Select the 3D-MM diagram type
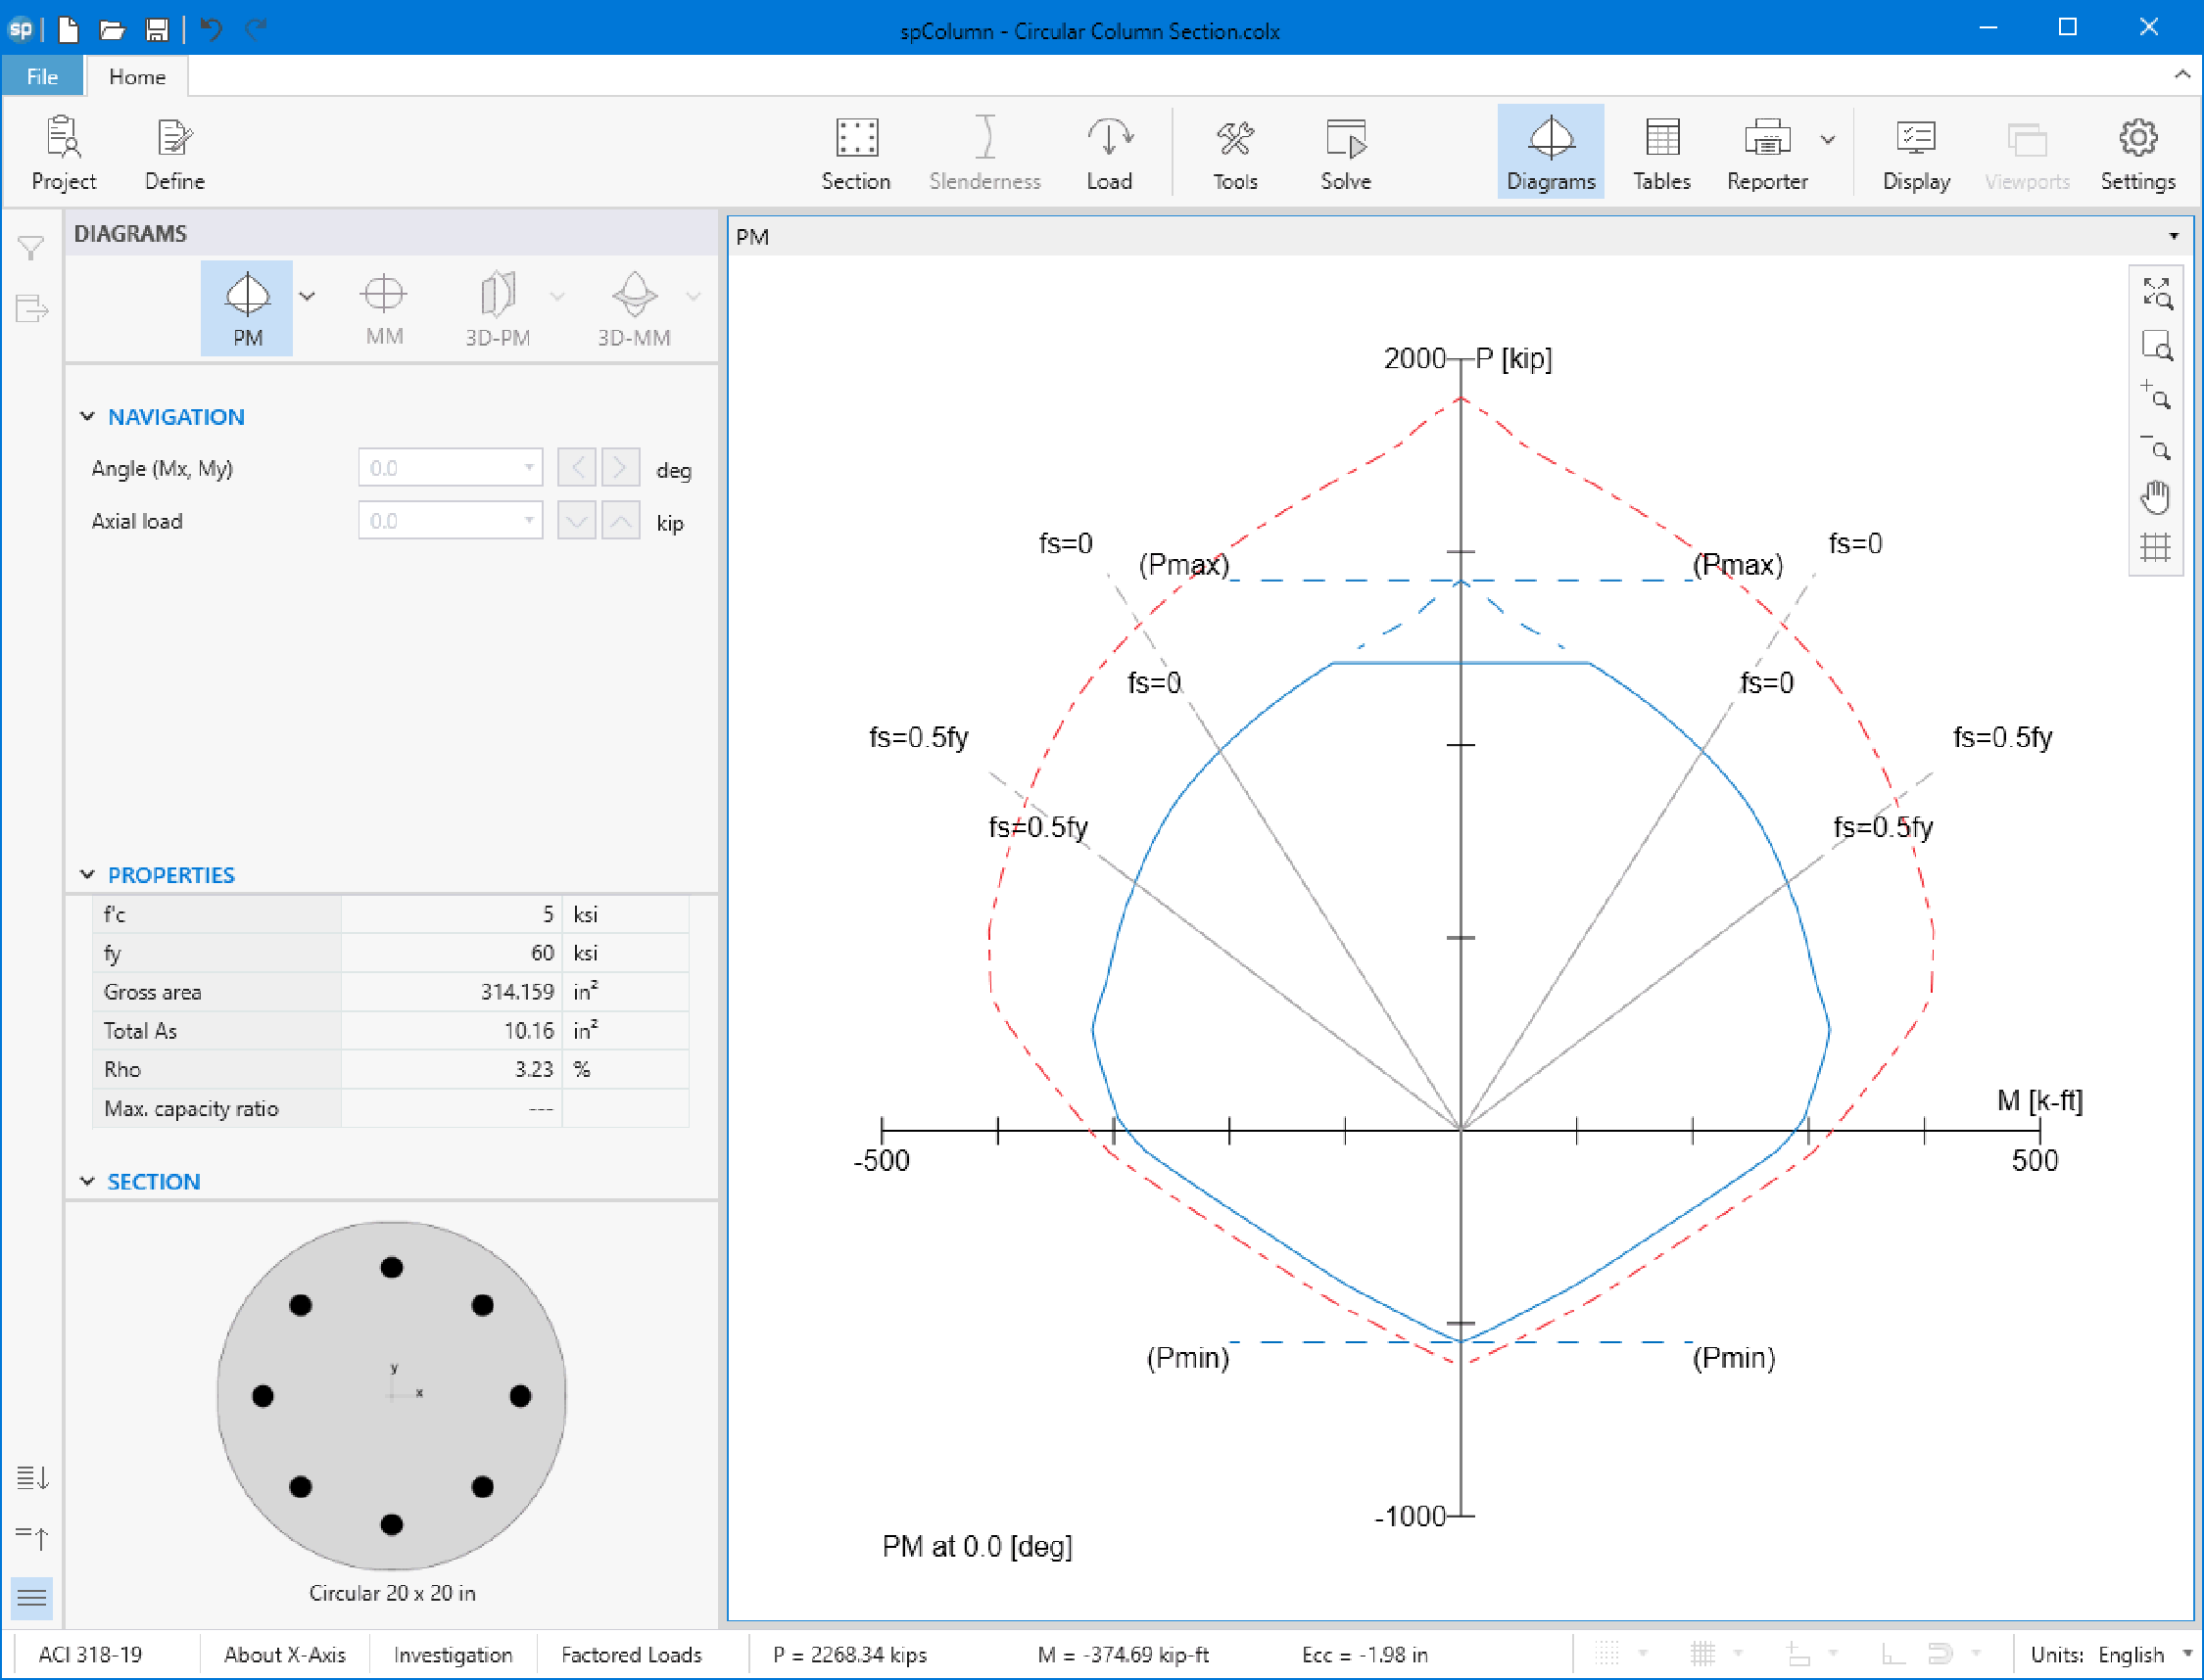The image size is (2204, 1680). 635,308
